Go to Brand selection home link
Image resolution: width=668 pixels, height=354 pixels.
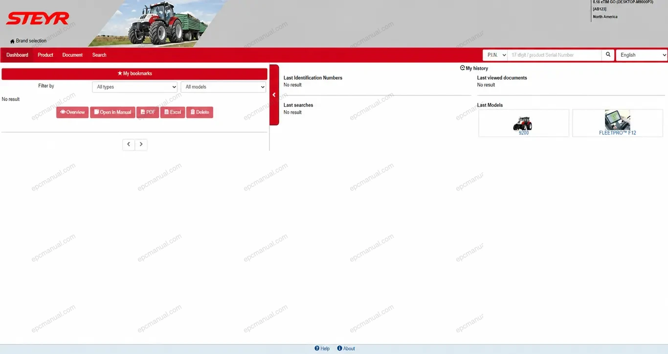pyautogui.click(x=28, y=41)
